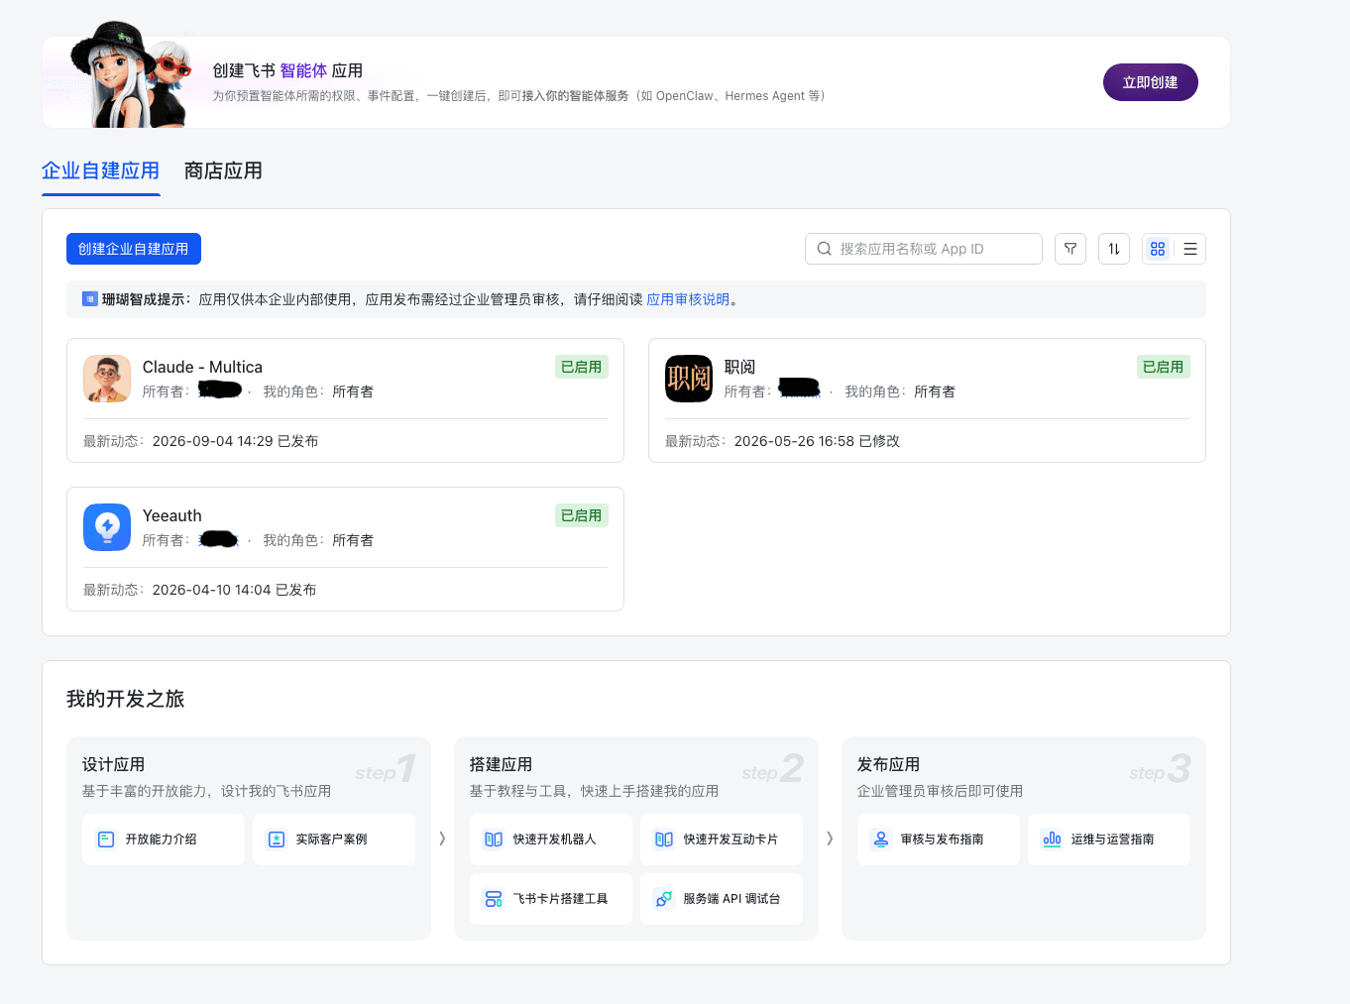Open the 职阅 app icon
Screen dimensions: 1350x1004
click(689, 379)
